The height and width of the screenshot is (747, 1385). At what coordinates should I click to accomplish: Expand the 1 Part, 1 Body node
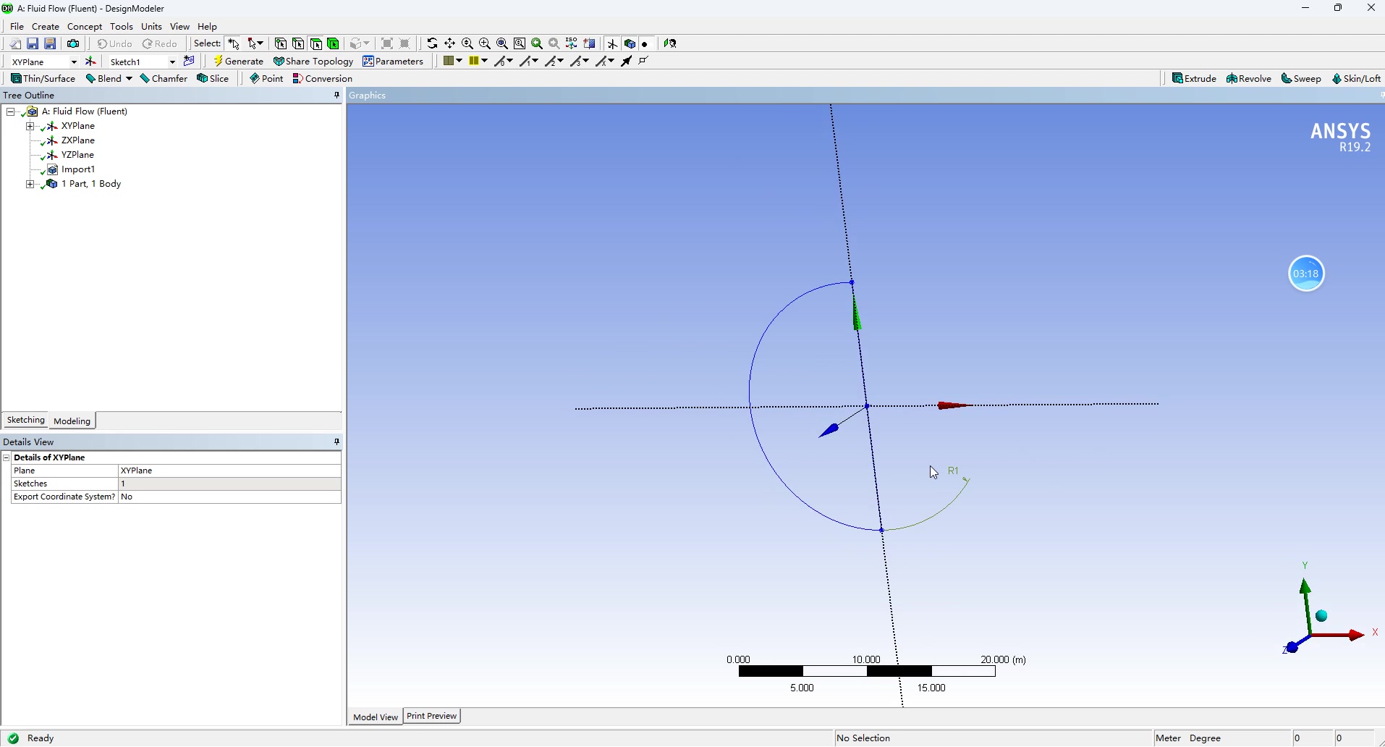[29, 184]
